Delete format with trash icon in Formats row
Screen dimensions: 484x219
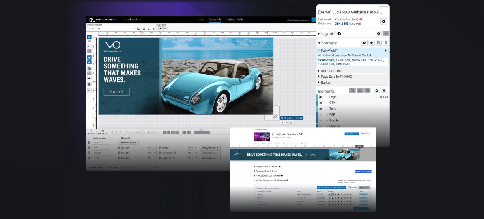tap(386, 43)
